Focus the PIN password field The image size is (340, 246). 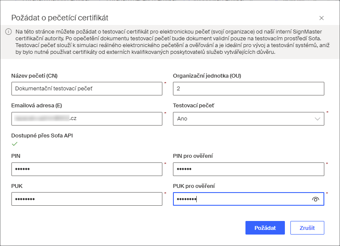point(87,169)
